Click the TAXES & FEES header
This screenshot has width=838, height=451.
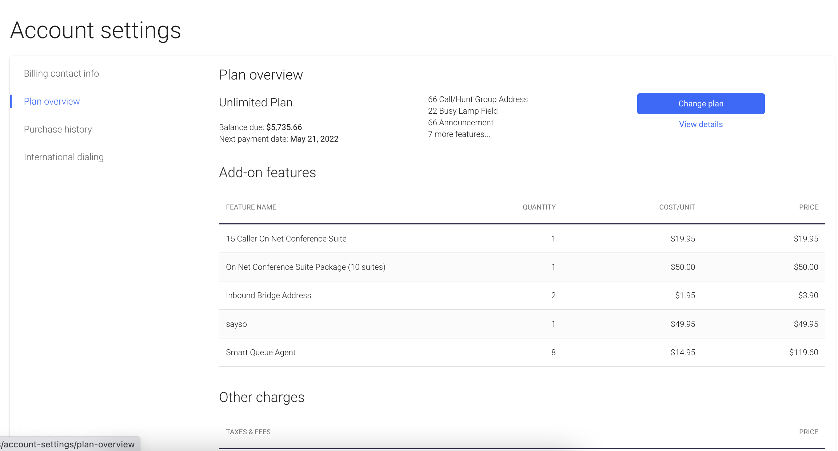pos(248,432)
